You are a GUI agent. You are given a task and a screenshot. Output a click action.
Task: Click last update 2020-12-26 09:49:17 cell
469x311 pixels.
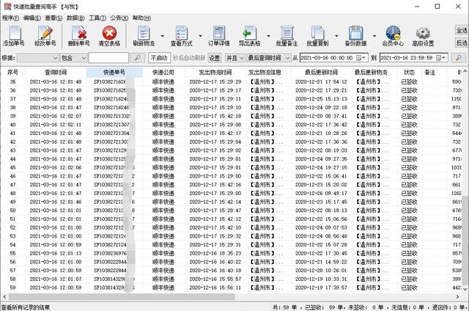[321, 194]
